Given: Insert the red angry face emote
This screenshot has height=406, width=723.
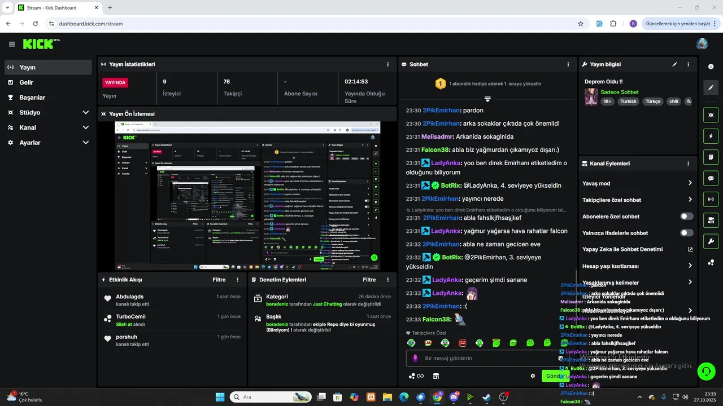Looking at the screenshot, I should pyautogui.click(x=463, y=343).
